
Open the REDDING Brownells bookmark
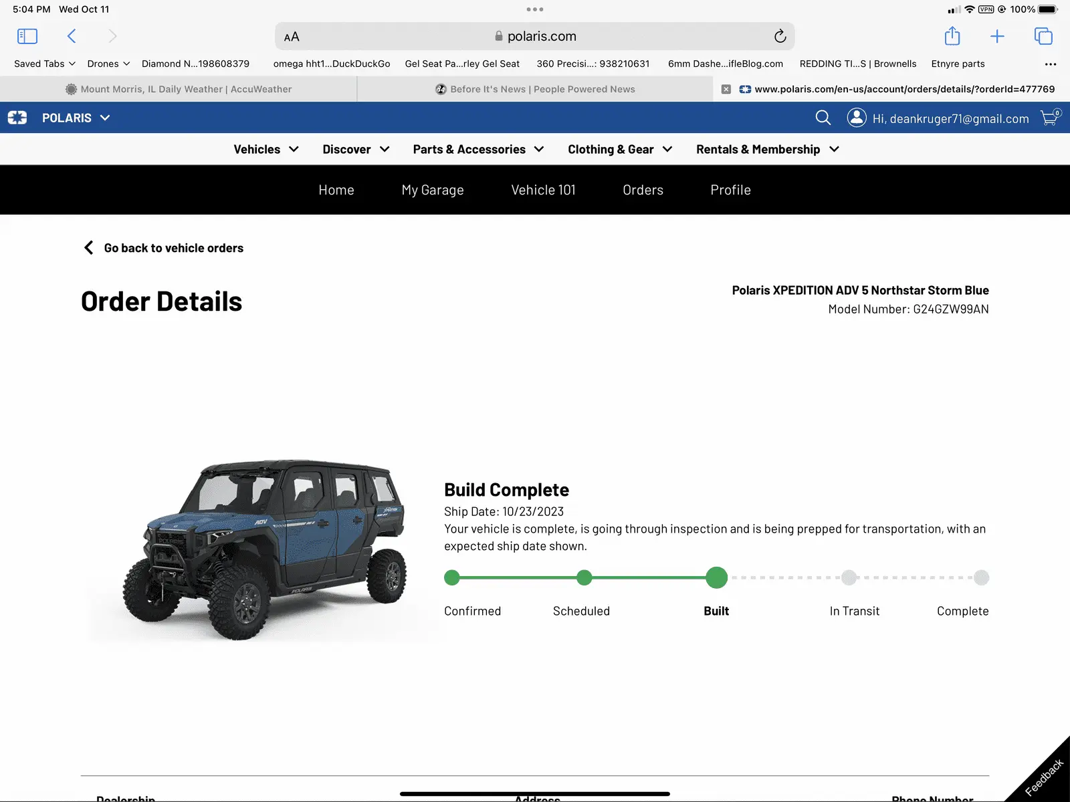[x=858, y=63]
